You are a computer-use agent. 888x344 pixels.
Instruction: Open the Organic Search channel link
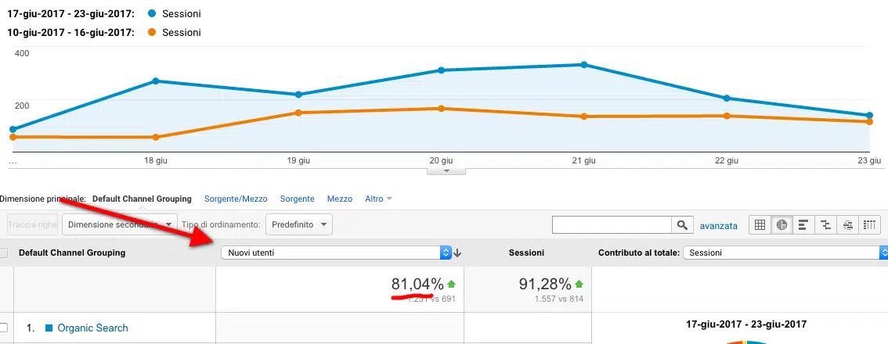(93, 328)
